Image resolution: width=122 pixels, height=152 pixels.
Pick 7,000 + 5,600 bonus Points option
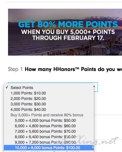(49, 131)
